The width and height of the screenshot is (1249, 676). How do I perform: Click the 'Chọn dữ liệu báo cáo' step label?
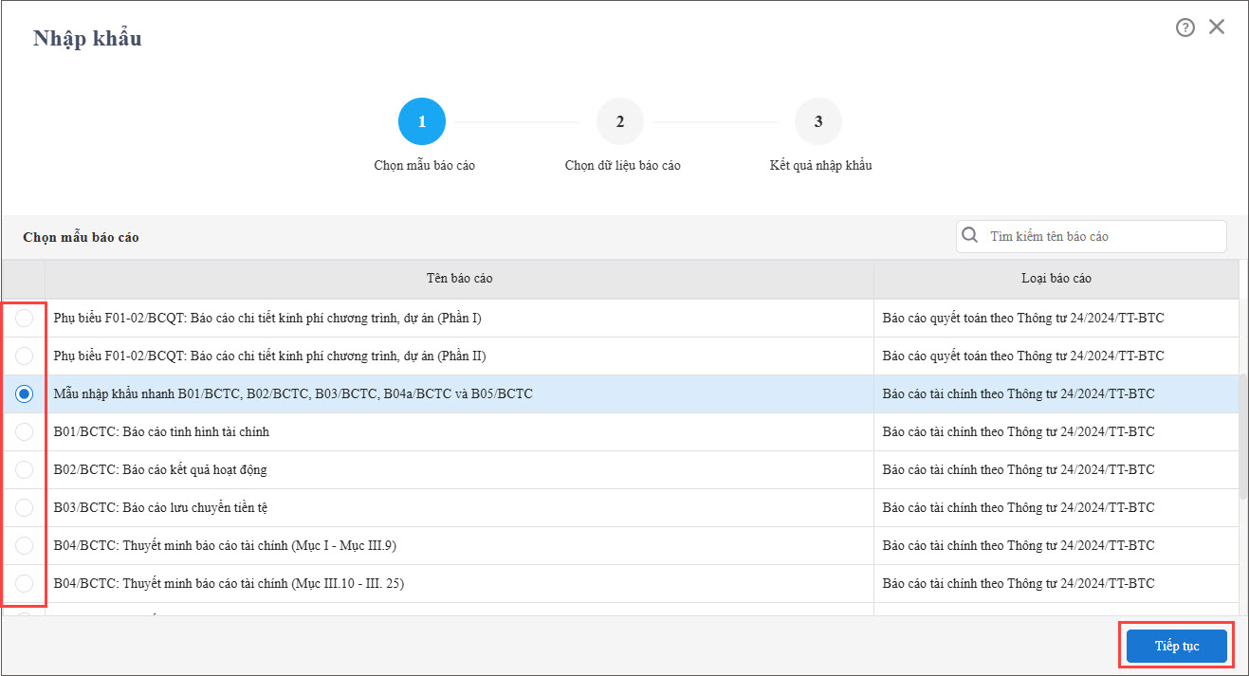click(622, 165)
